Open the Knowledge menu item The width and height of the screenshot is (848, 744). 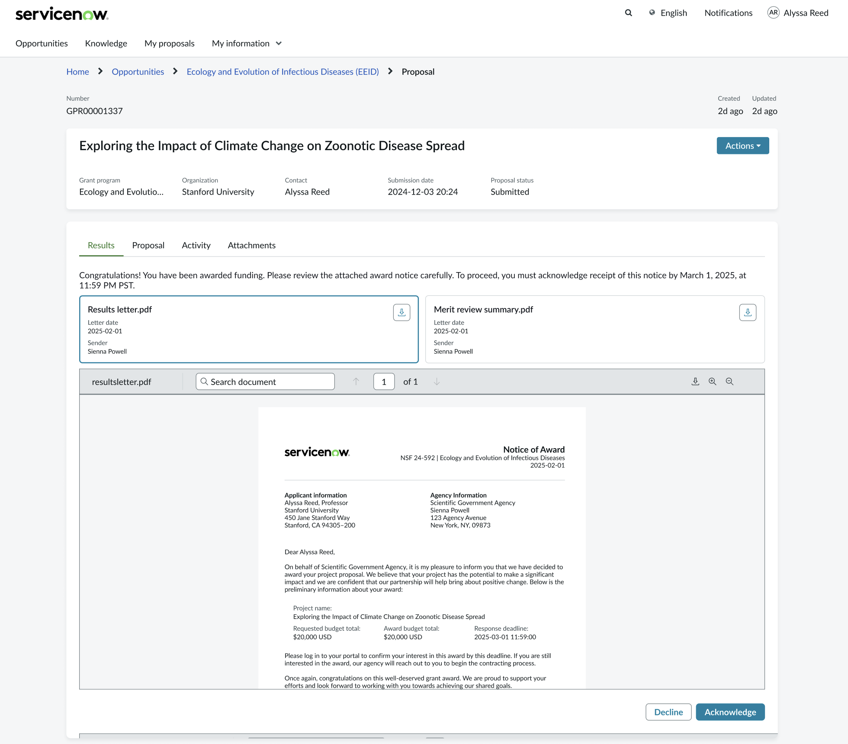106,43
